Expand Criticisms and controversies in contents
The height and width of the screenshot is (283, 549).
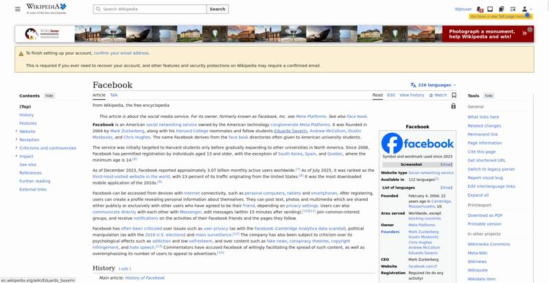coord(16,148)
